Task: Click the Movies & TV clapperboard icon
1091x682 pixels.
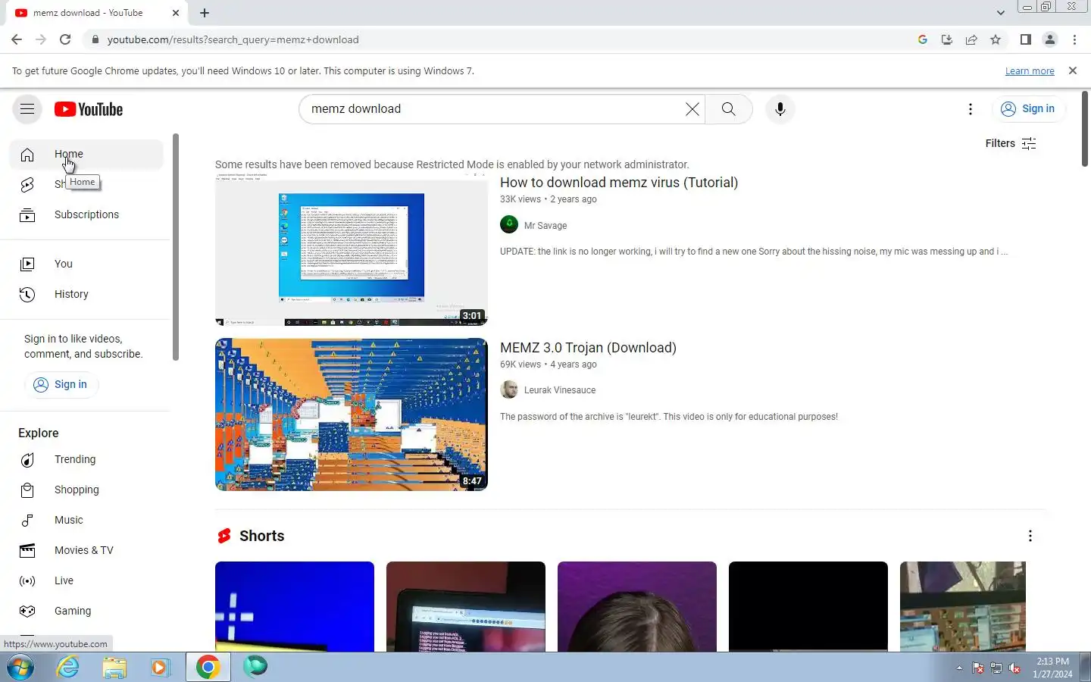Action: point(27,550)
